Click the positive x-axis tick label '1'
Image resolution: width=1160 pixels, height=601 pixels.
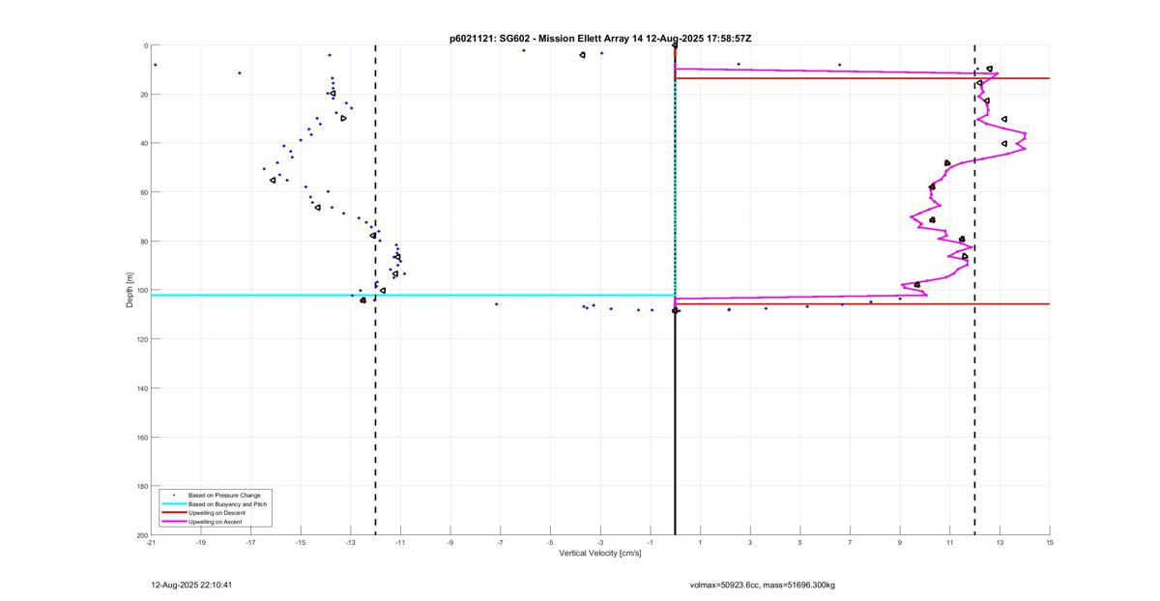pos(701,542)
